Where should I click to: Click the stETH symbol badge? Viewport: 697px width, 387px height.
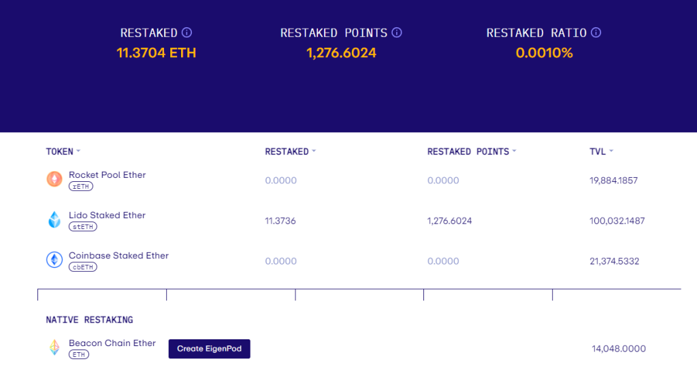point(82,227)
